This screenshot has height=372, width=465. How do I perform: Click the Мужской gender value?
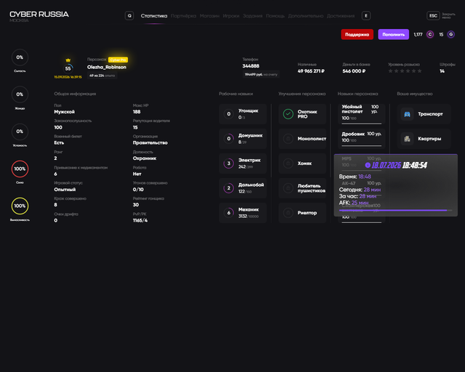click(x=65, y=112)
